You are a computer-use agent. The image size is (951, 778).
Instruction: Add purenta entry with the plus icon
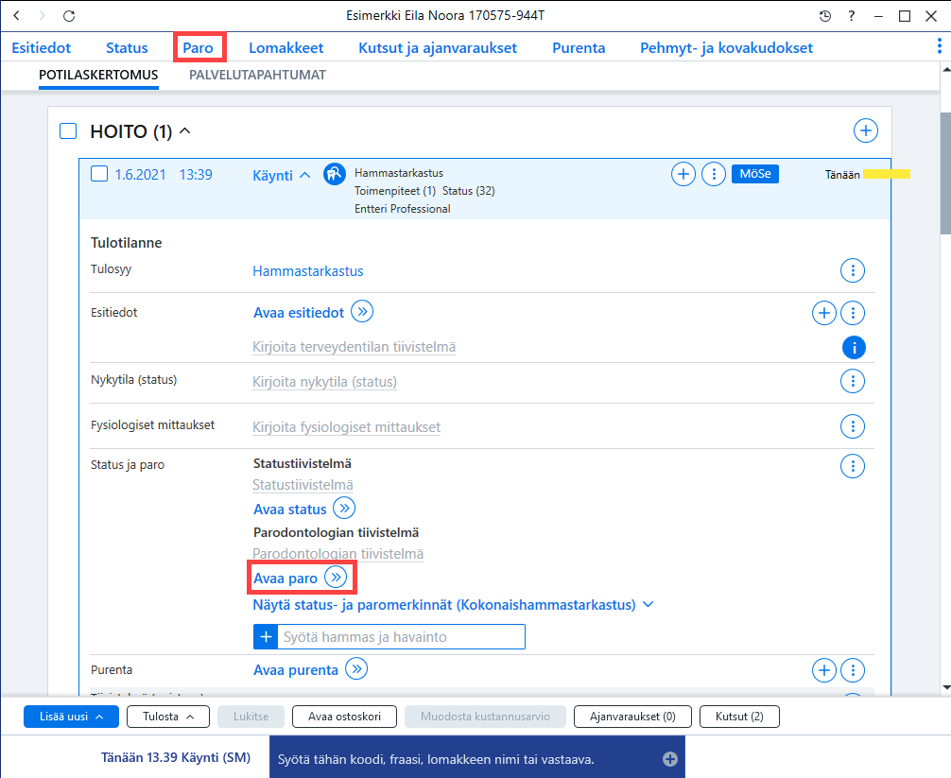coord(823,670)
